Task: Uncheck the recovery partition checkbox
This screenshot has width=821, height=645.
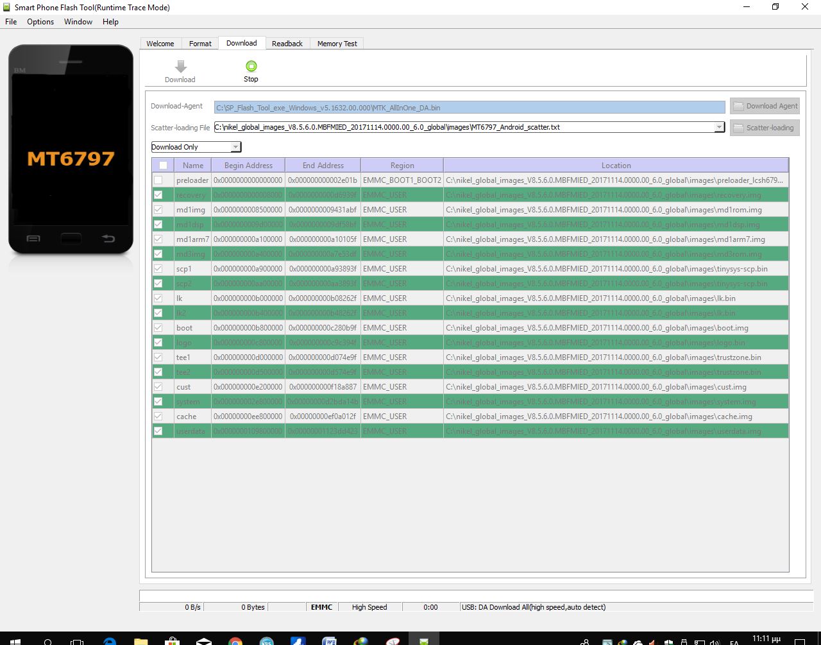Action: tap(158, 195)
